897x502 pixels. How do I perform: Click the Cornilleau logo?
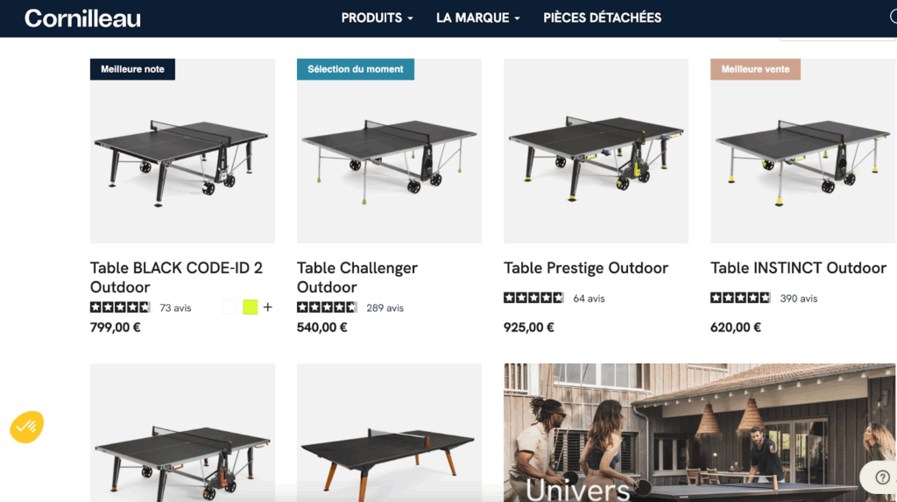[82, 18]
